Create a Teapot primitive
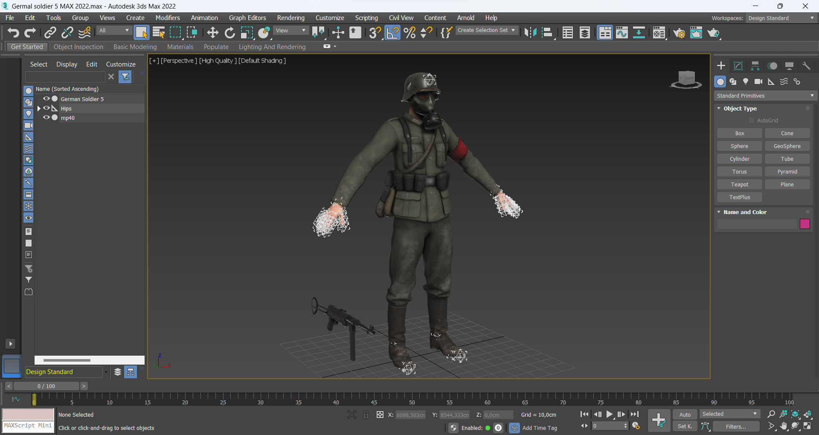Image resolution: width=819 pixels, height=435 pixels. tap(740, 185)
